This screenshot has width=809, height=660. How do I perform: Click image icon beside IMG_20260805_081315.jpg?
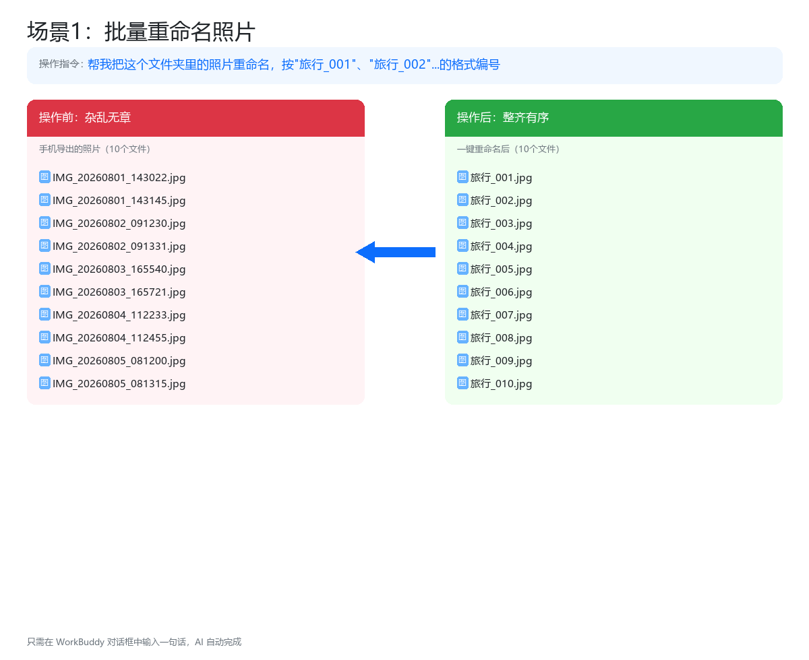point(44,383)
